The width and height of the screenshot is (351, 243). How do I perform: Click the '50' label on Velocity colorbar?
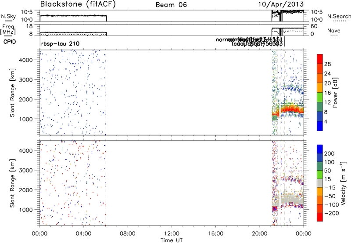coord(327,171)
